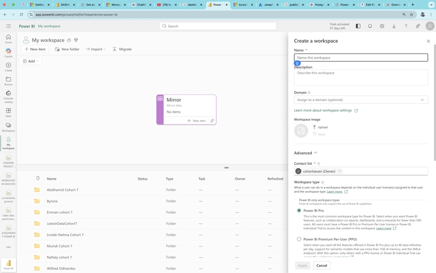
Task: Open the download menu icon
Action: coord(393,26)
